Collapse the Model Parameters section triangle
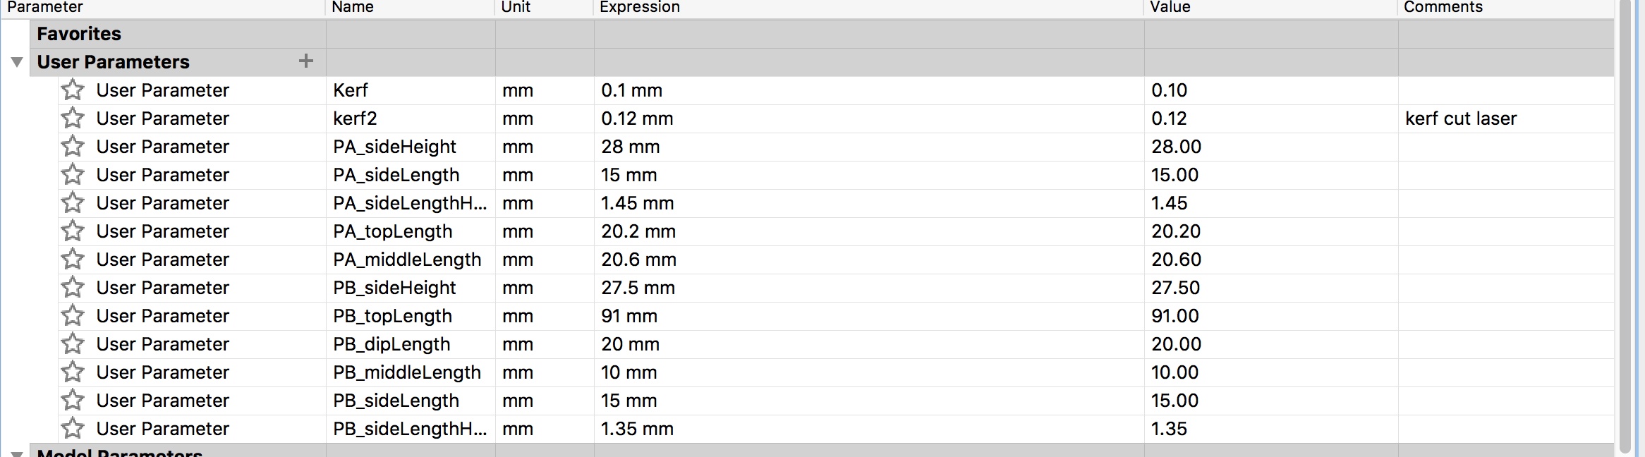This screenshot has height=457, width=1645. (x=17, y=453)
